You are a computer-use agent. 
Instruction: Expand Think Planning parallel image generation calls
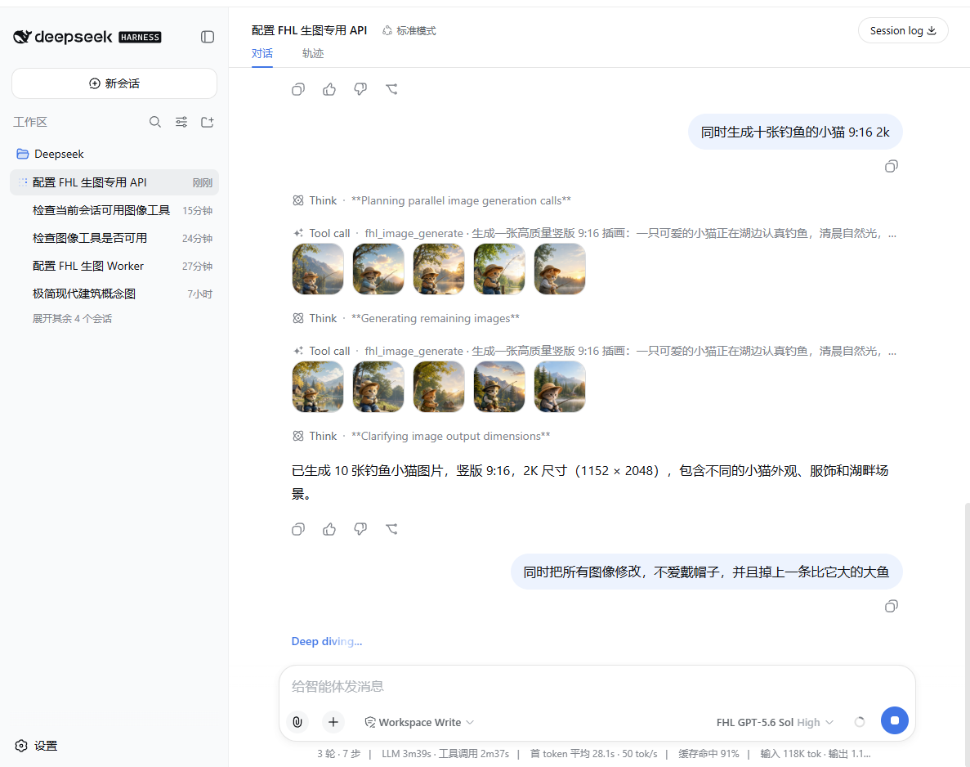pyautogui.click(x=431, y=200)
